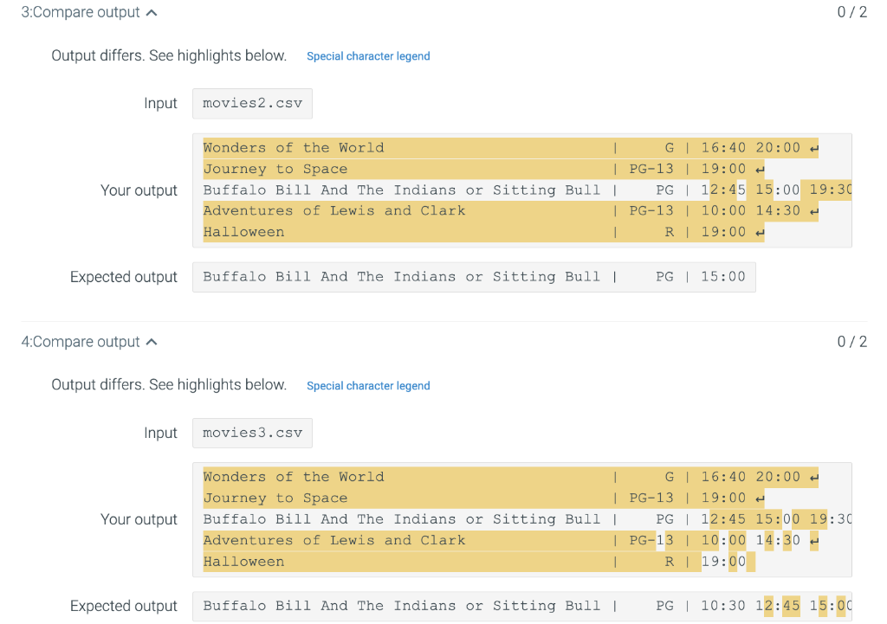Collapse the 4:Compare output test section

click(x=152, y=342)
